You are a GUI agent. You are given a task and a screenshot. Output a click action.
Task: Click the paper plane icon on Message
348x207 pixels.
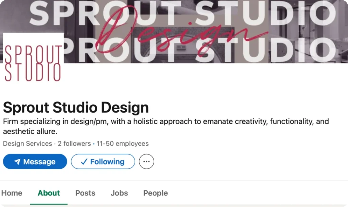click(x=17, y=162)
